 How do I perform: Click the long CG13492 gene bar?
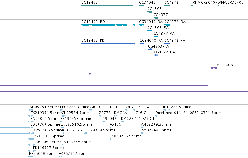[x=108, y=6]
